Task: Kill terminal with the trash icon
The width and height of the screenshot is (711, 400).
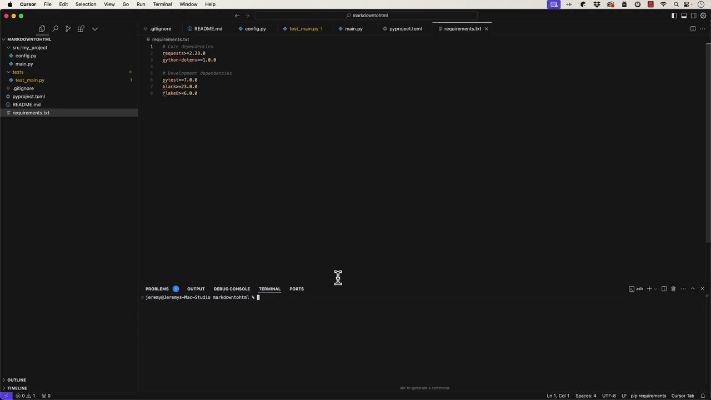Action: (673, 289)
